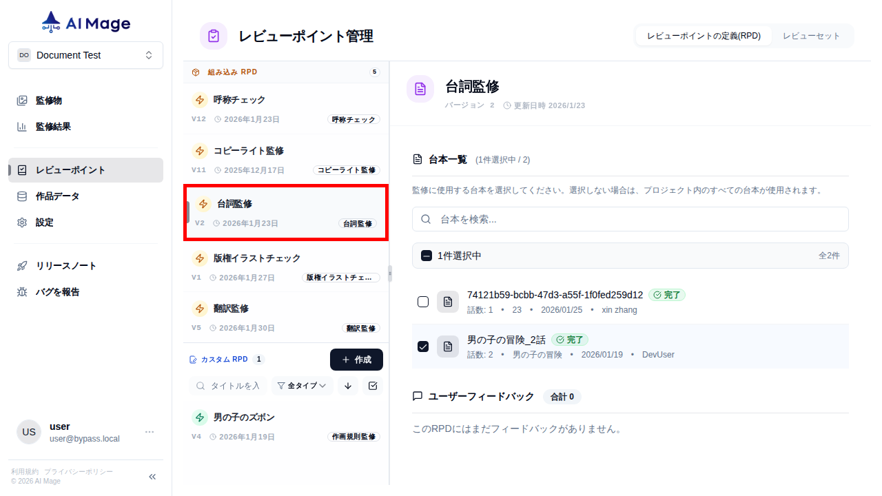This screenshot has width=882, height=496.
Task: Check the 74121b59 script checkbox
Action: (423, 302)
